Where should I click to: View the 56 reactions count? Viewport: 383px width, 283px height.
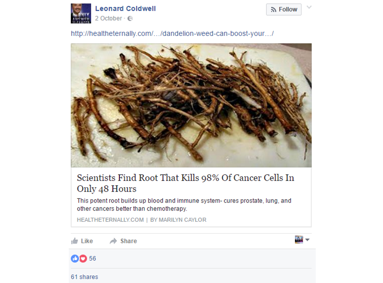(92, 258)
